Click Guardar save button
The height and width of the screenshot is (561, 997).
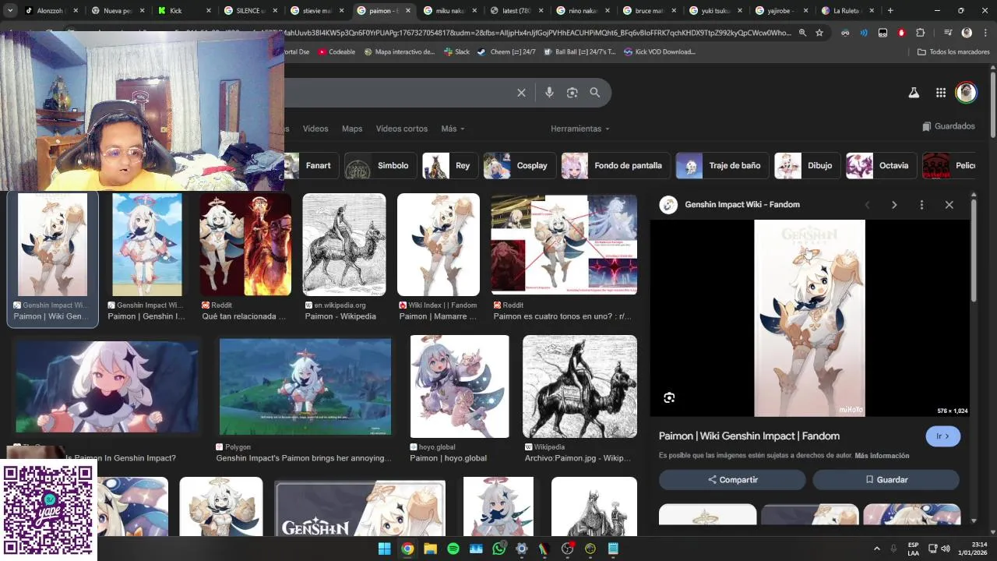click(x=886, y=480)
